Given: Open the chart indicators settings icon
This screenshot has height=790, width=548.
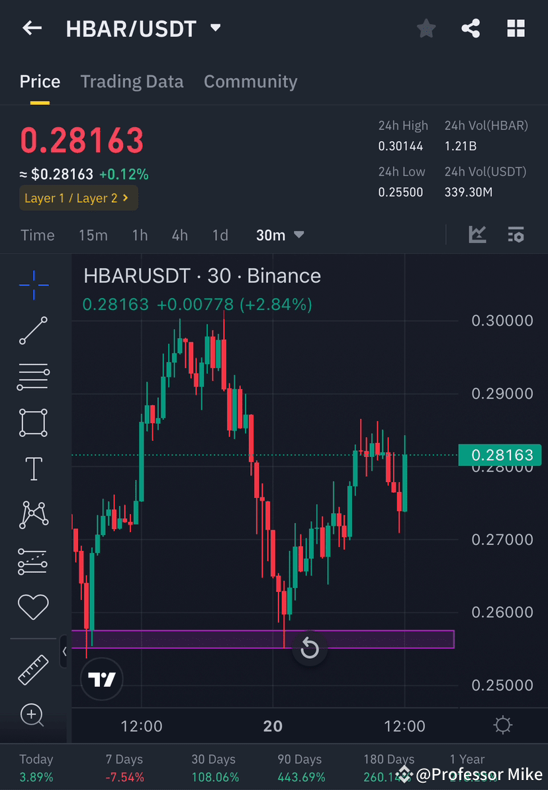Looking at the screenshot, I should pyautogui.click(x=516, y=234).
